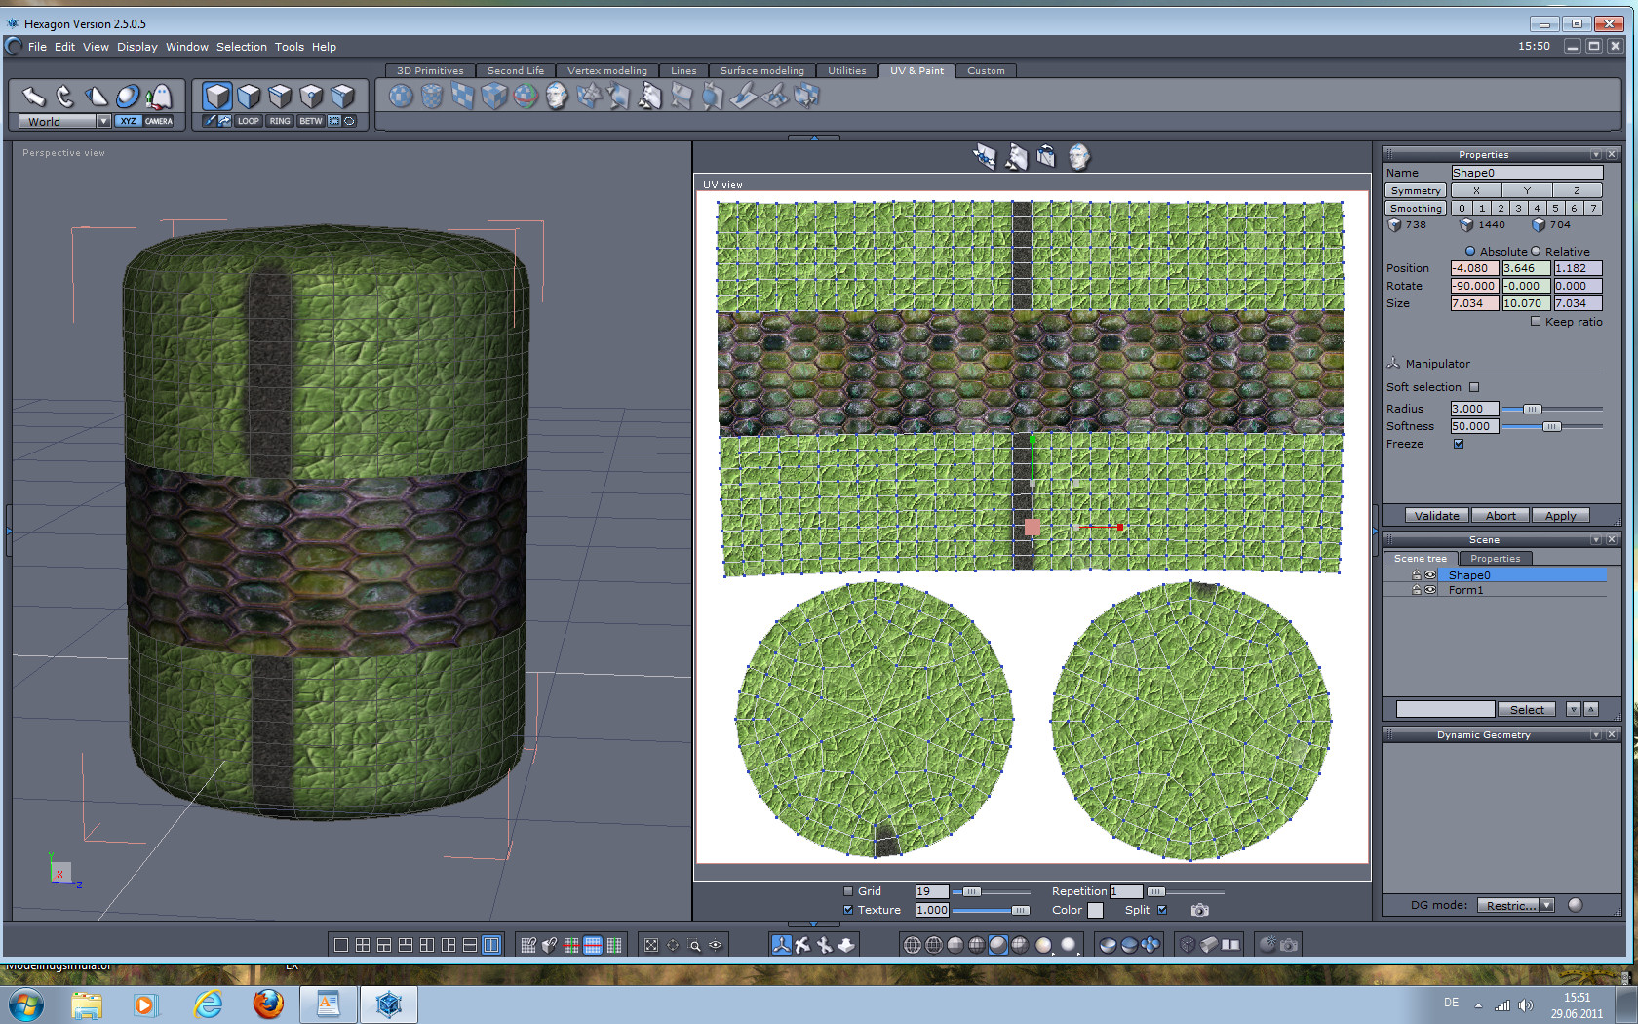Tick the Keep ratio checkbox
Image resolution: width=1638 pixels, height=1024 pixels.
click(1536, 321)
